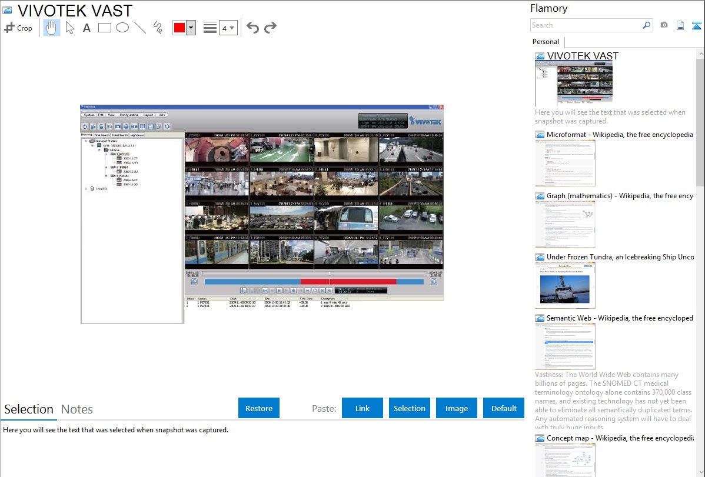Image resolution: width=705 pixels, height=477 pixels.
Task: Click the Semantic Web title
Action: [x=620, y=318]
